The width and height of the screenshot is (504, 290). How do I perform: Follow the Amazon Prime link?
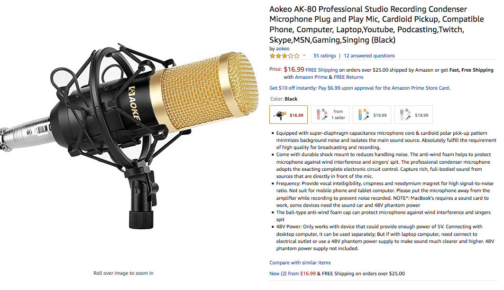click(x=311, y=77)
